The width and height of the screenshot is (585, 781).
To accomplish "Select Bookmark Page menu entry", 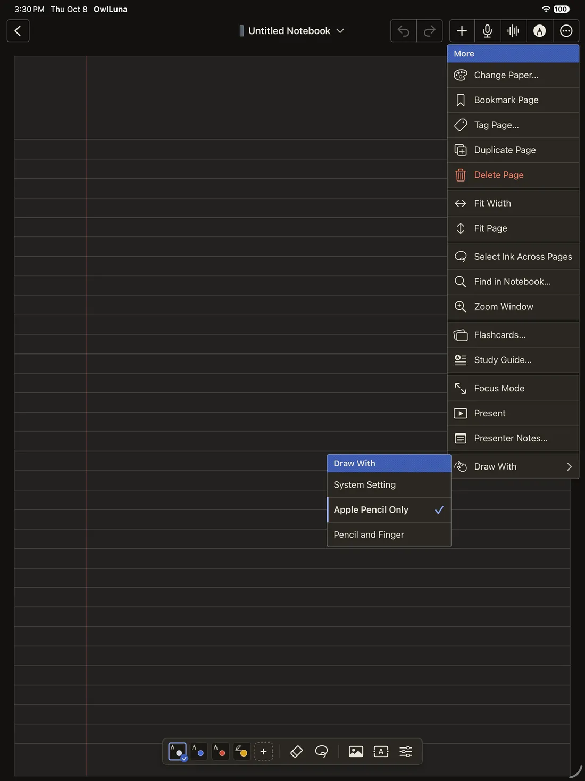I will coord(513,100).
